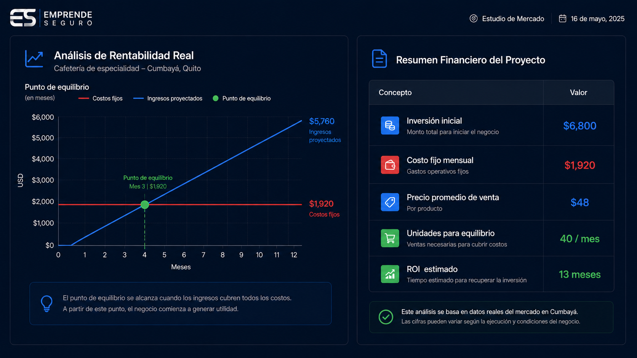Image resolution: width=637 pixels, height=358 pixels.
Task: Click the El punto de equilibrio se alcanza sentence
Action: [x=177, y=298]
